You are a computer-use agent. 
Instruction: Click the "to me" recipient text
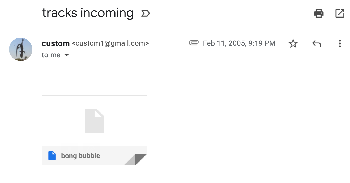coord(51,55)
